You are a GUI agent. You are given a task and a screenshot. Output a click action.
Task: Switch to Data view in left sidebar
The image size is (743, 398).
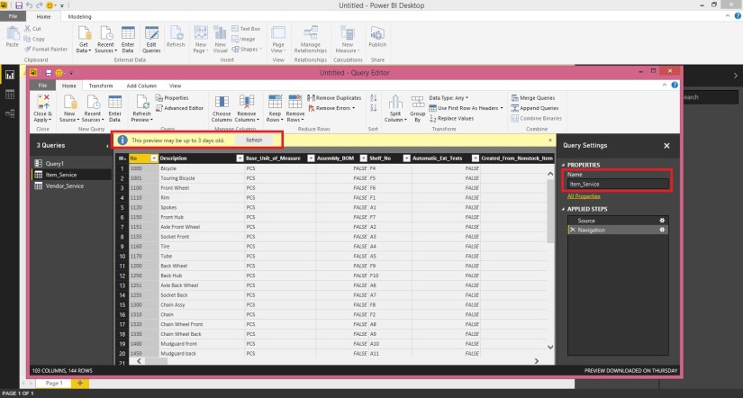[x=10, y=95]
